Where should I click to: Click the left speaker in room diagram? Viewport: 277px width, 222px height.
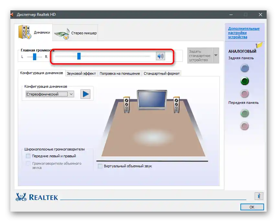coord(127,105)
